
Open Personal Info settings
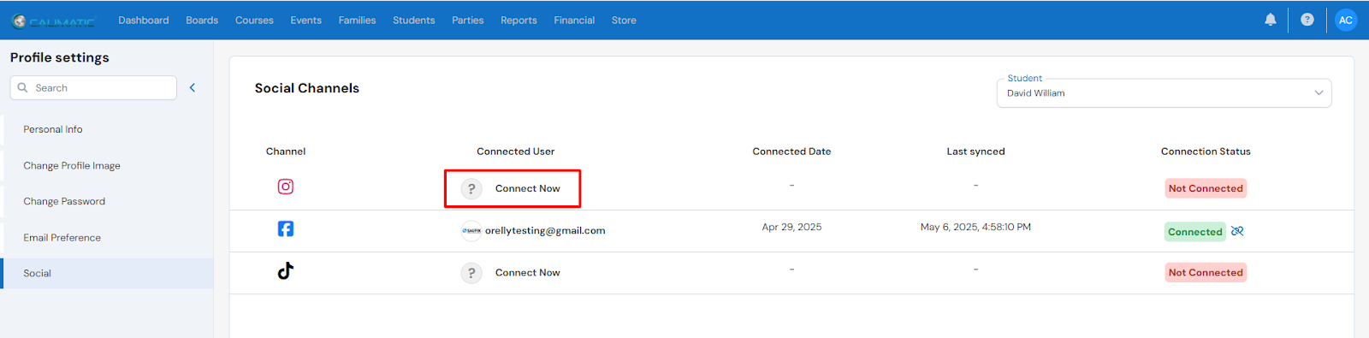pyautogui.click(x=53, y=129)
